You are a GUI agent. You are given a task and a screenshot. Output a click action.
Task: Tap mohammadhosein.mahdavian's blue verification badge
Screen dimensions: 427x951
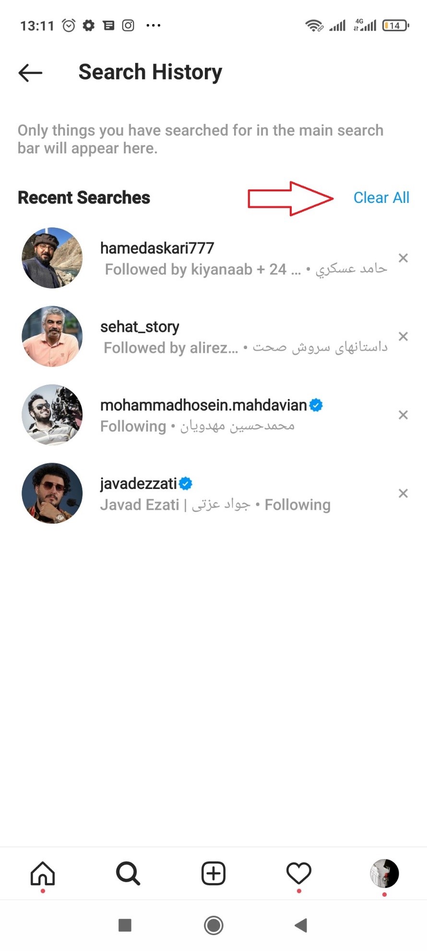[x=315, y=405]
